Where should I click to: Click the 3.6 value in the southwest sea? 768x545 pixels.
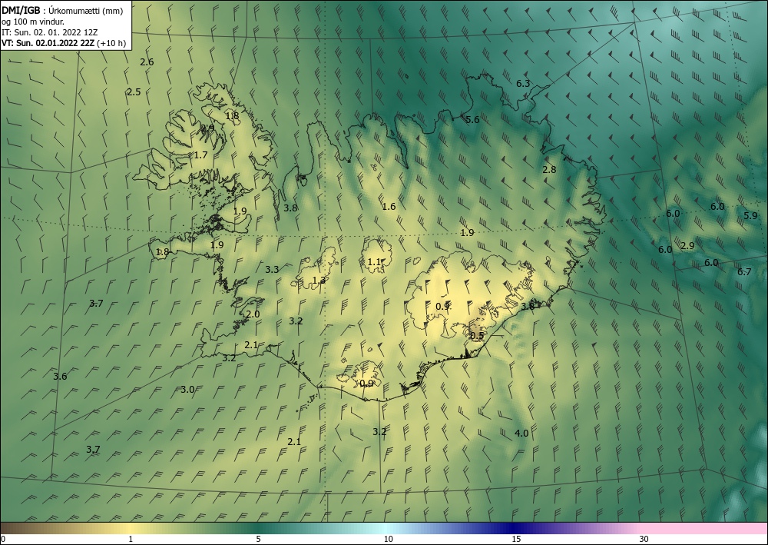coord(60,377)
